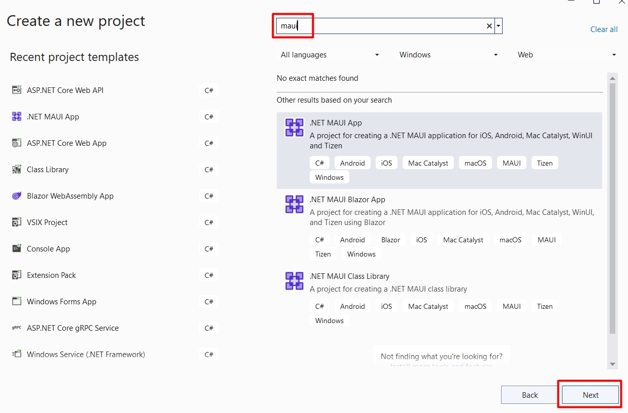628x413 pixels.
Task: Click the Windows tag under .NET MAUI Blazor App
Action: click(361, 254)
